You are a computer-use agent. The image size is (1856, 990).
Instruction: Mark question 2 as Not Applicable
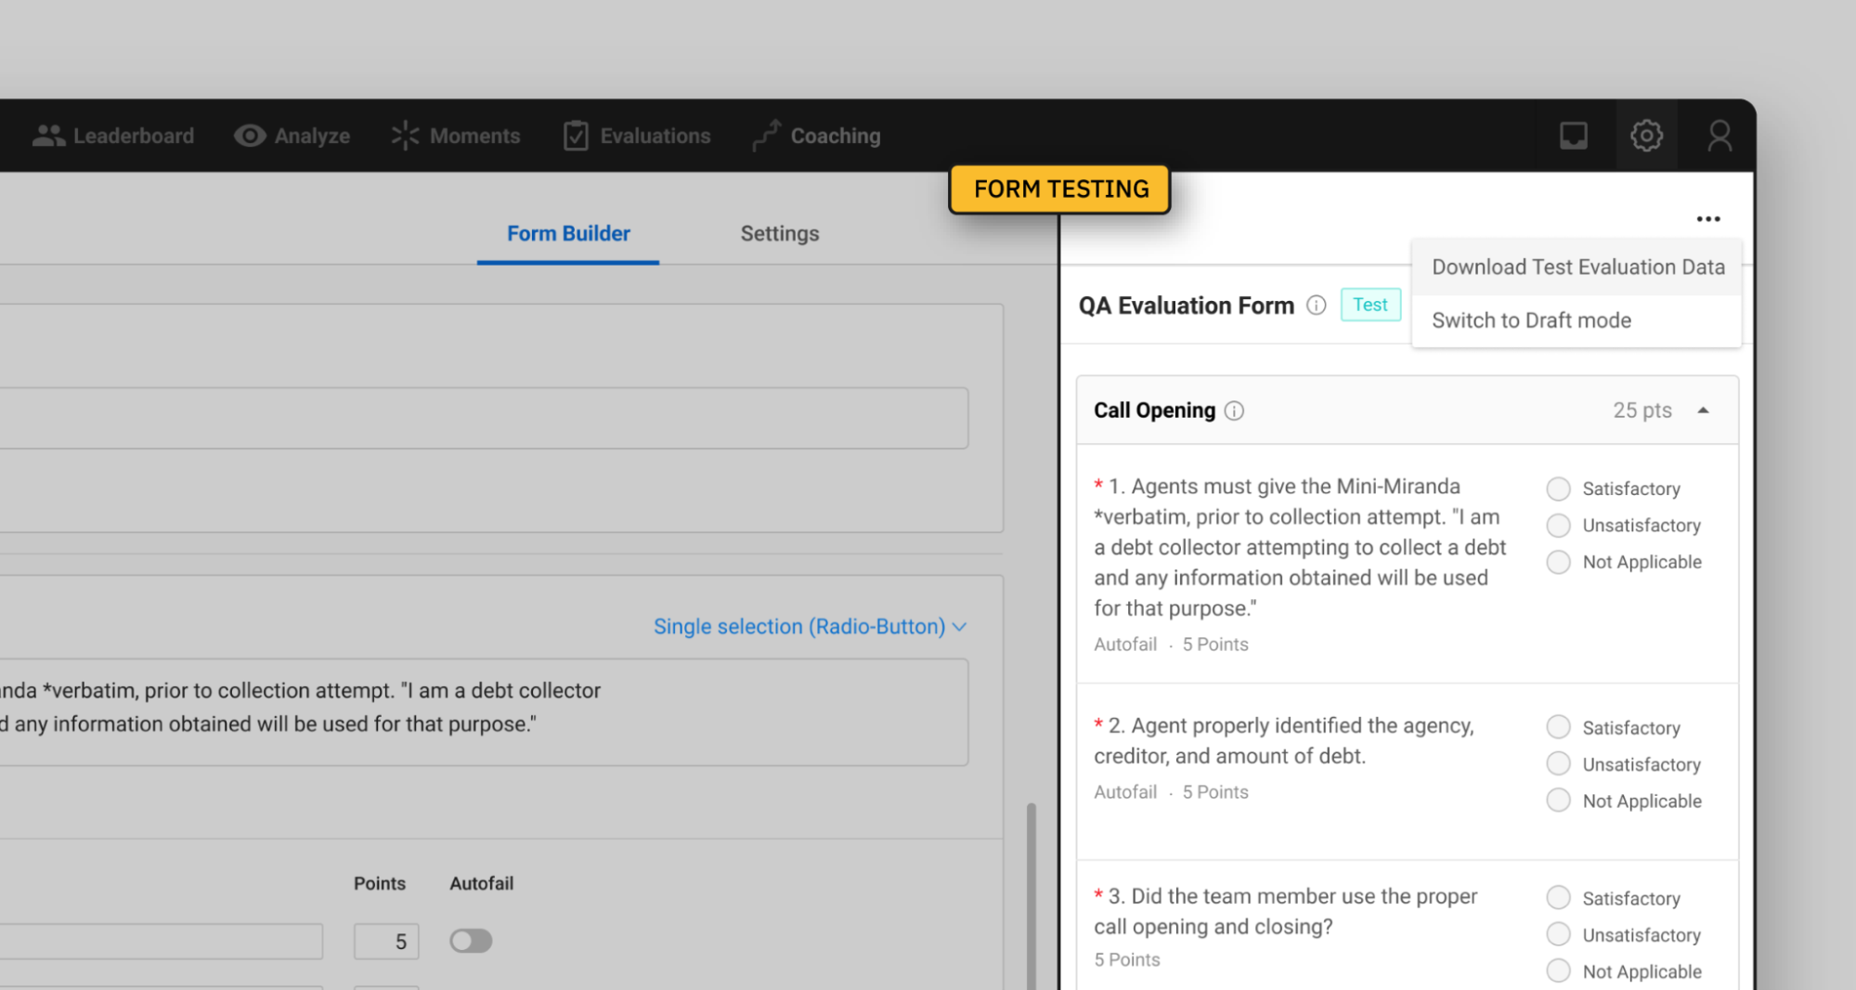[1557, 800]
